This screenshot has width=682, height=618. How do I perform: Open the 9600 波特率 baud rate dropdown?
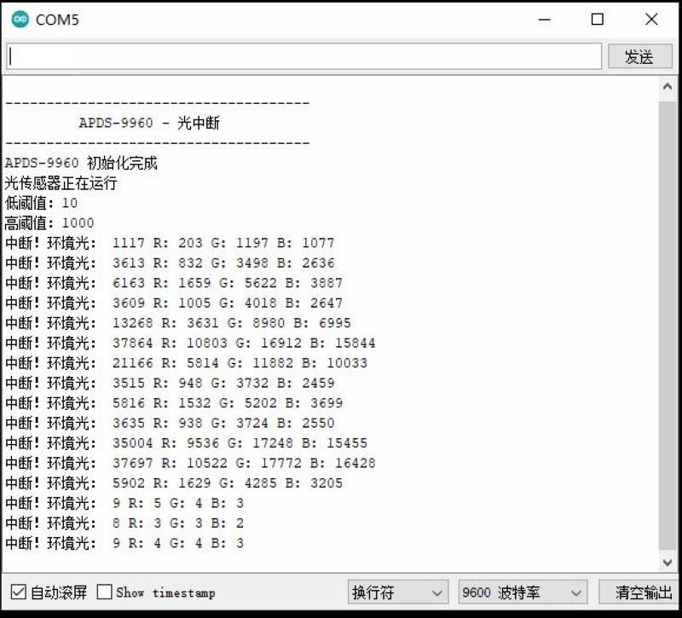[523, 592]
